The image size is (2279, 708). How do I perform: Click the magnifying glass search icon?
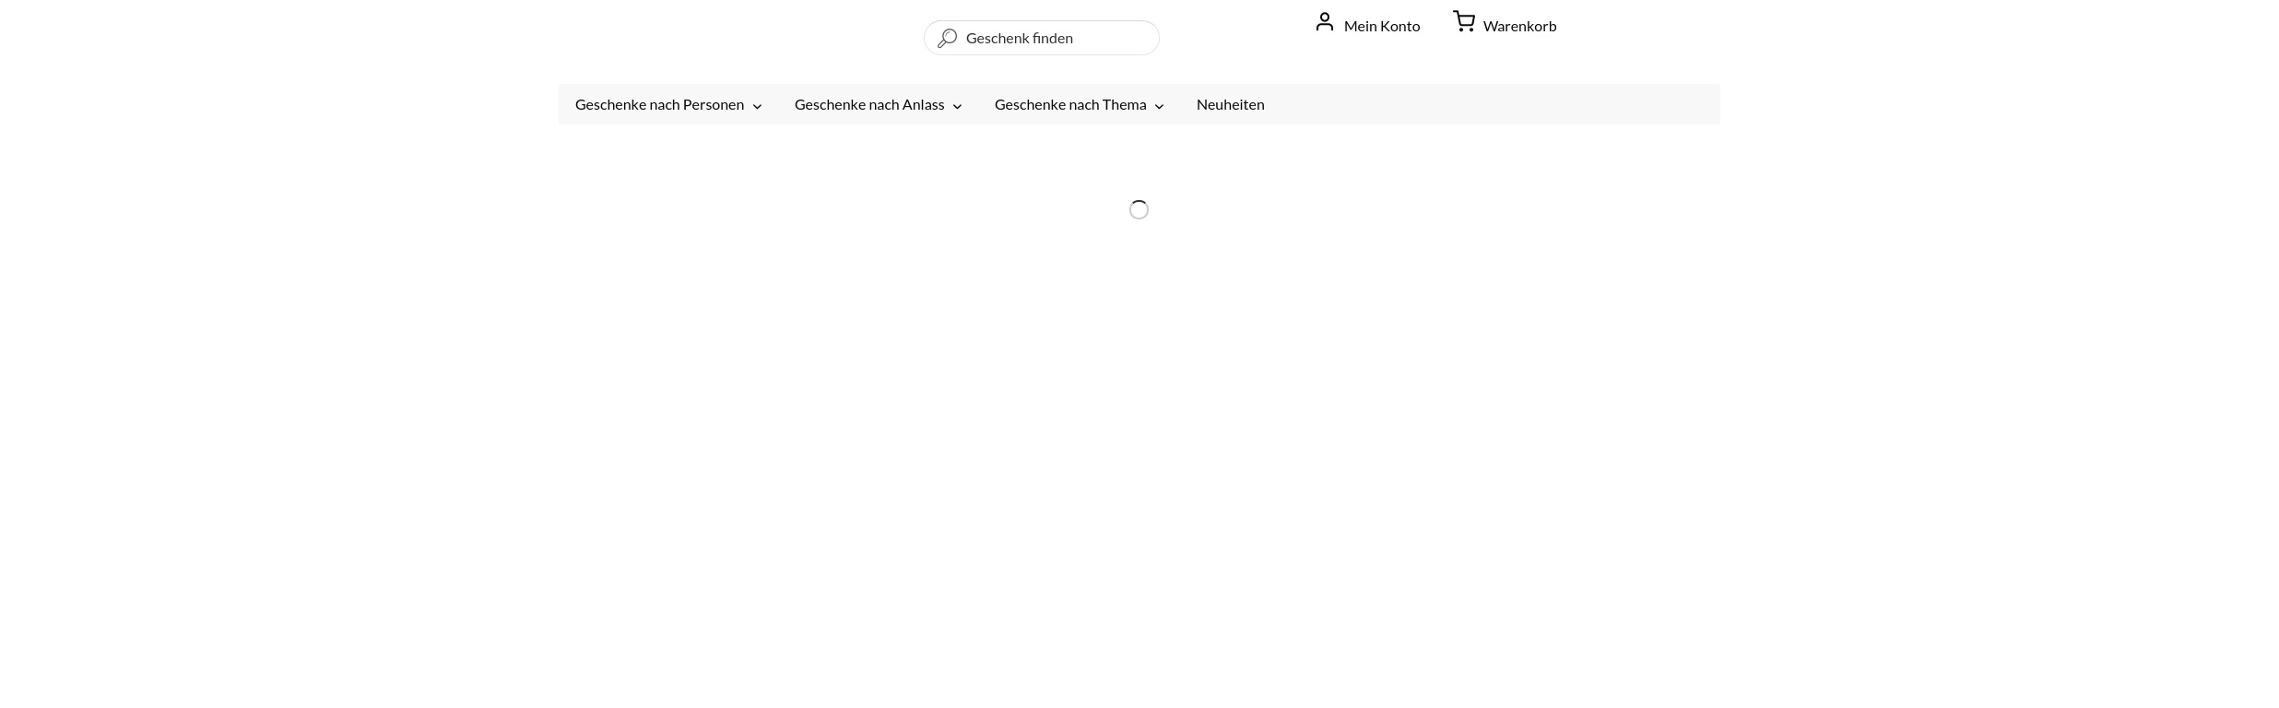click(x=947, y=39)
